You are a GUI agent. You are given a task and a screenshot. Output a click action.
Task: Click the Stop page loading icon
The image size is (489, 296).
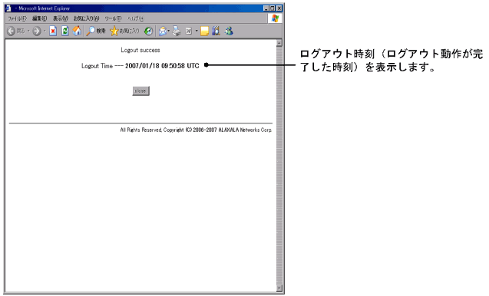(53, 31)
